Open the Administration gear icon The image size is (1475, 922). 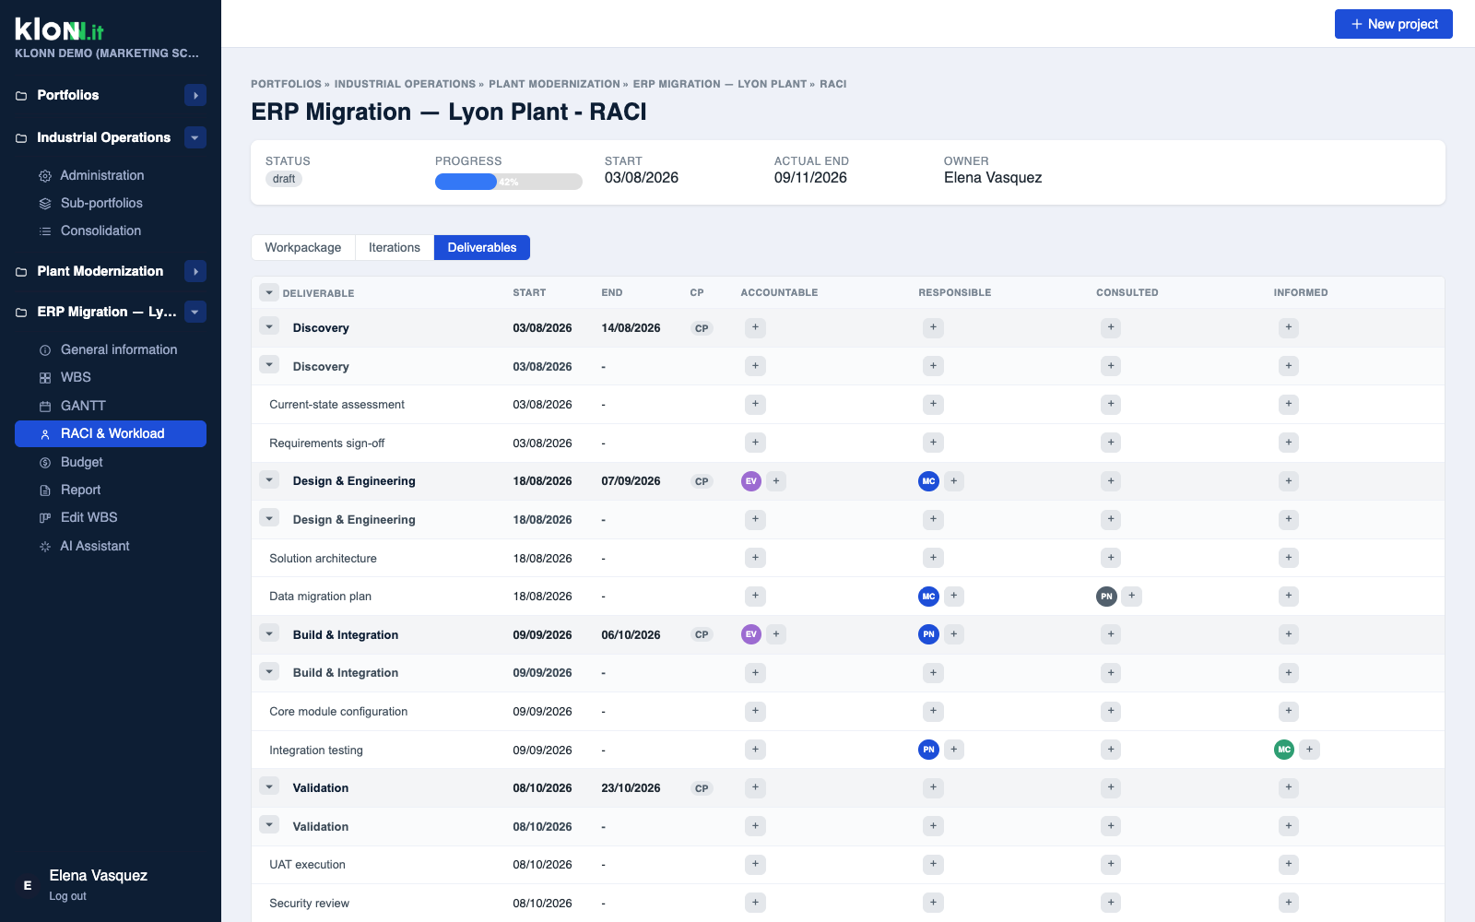coord(44,176)
